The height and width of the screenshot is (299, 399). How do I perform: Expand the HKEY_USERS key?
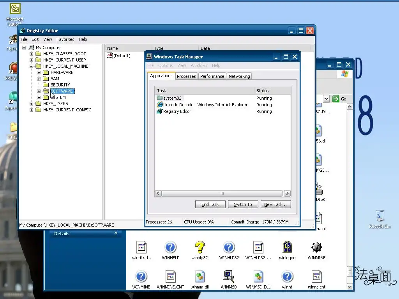click(31, 104)
